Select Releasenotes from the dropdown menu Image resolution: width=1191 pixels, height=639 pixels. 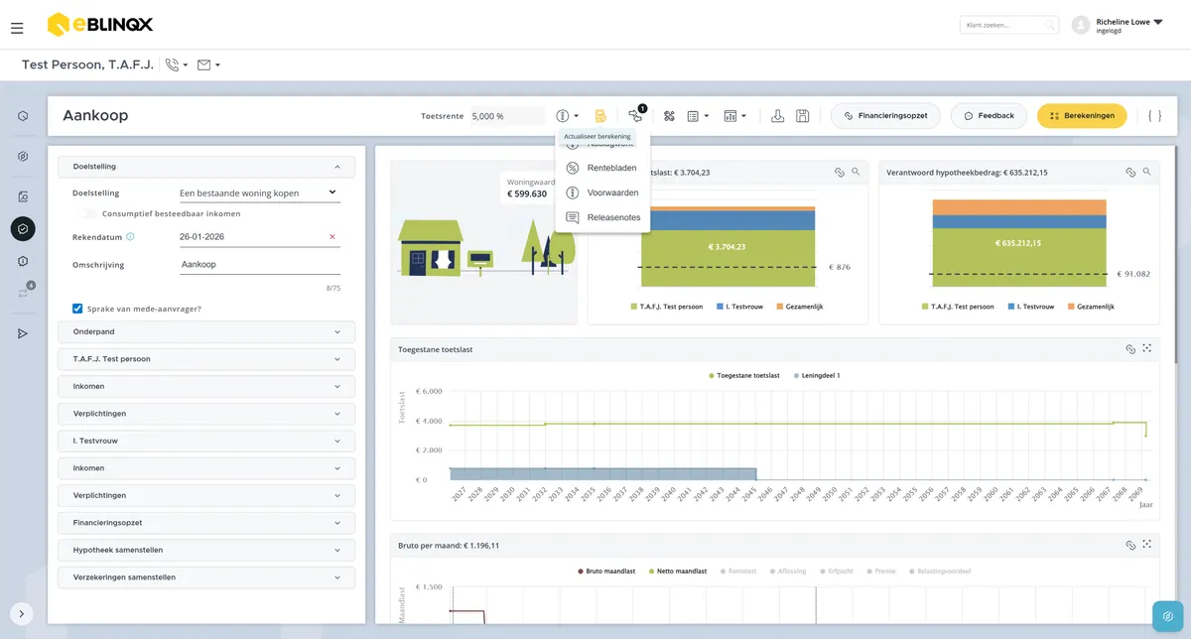click(x=603, y=217)
